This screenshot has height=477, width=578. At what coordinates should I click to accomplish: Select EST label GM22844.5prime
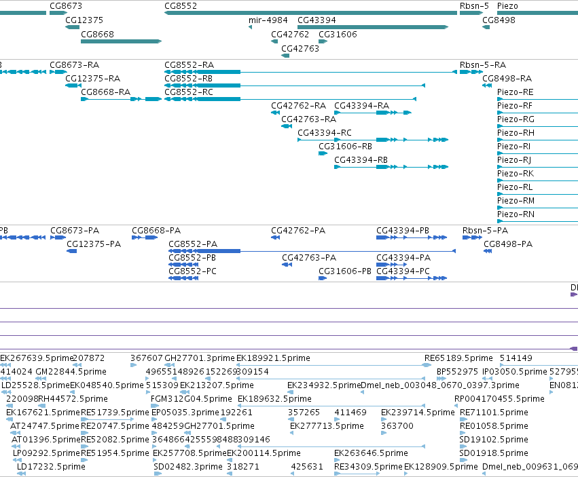[71, 372]
